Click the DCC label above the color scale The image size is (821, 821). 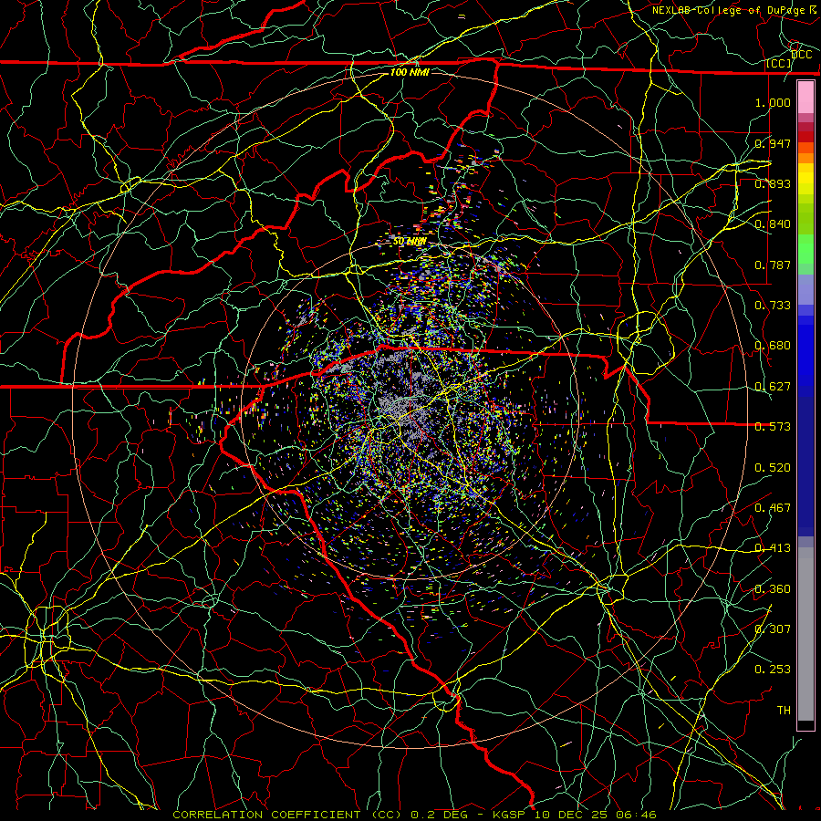click(x=802, y=55)
